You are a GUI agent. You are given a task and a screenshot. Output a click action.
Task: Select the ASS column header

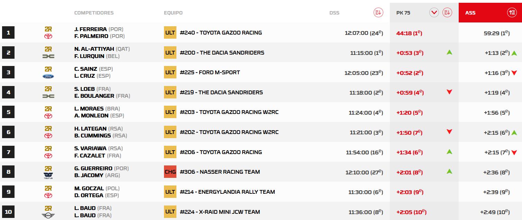tap(470, 13)
